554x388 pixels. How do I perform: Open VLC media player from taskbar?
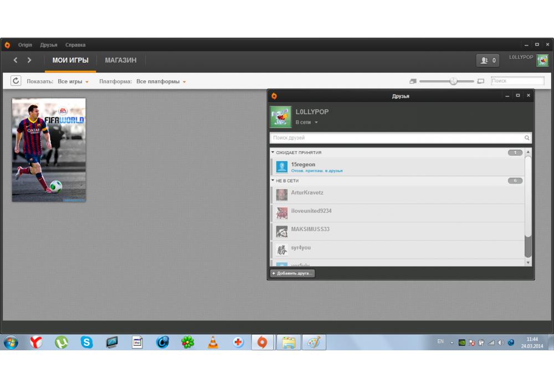pyautogui.click(x=213, y=343)
